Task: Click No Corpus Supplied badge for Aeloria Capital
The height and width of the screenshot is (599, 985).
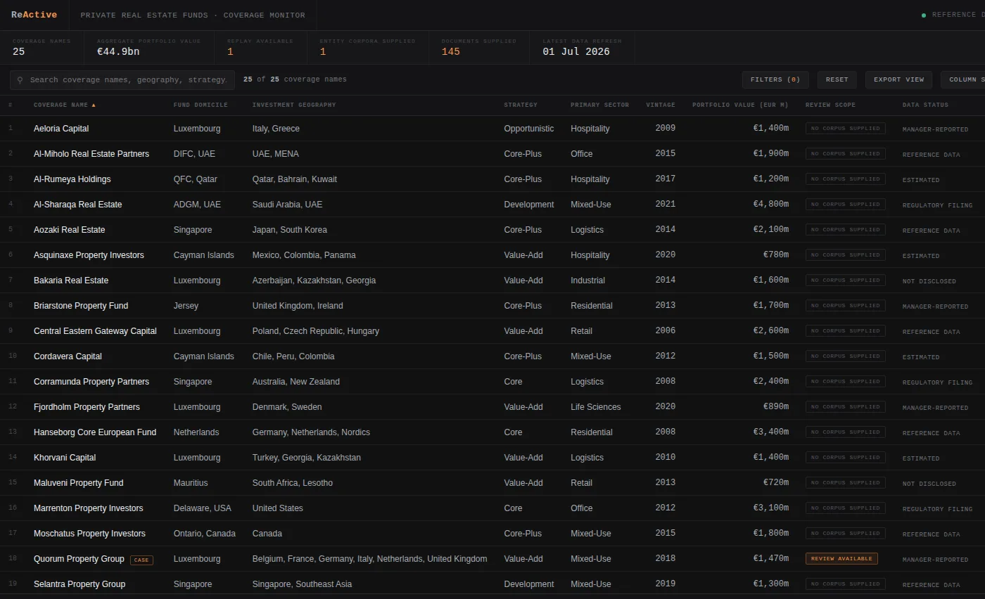Action: coord(845,129)
